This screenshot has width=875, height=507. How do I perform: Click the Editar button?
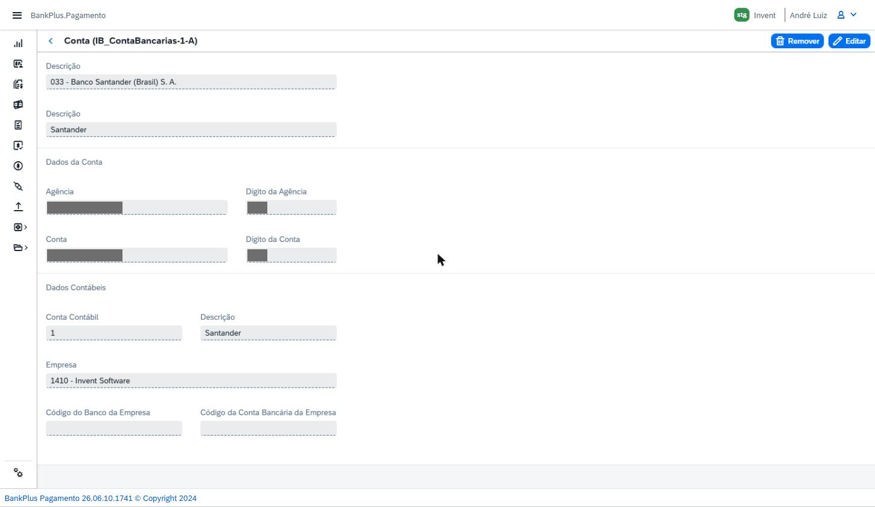tap(849, 41)
